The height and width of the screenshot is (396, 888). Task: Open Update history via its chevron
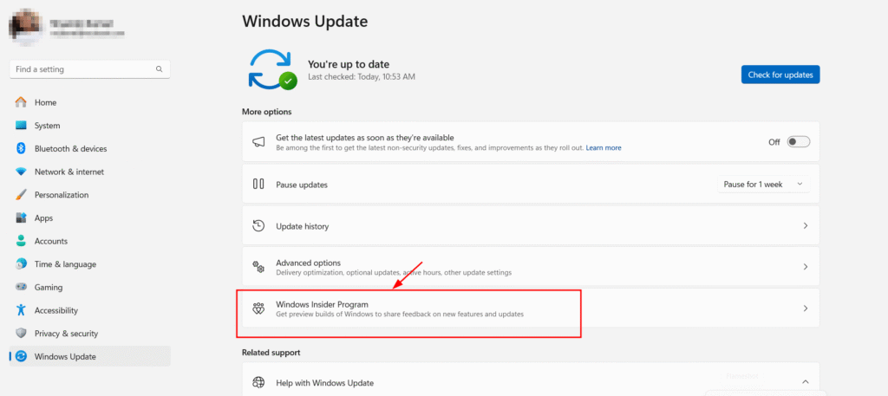[806, 225]
